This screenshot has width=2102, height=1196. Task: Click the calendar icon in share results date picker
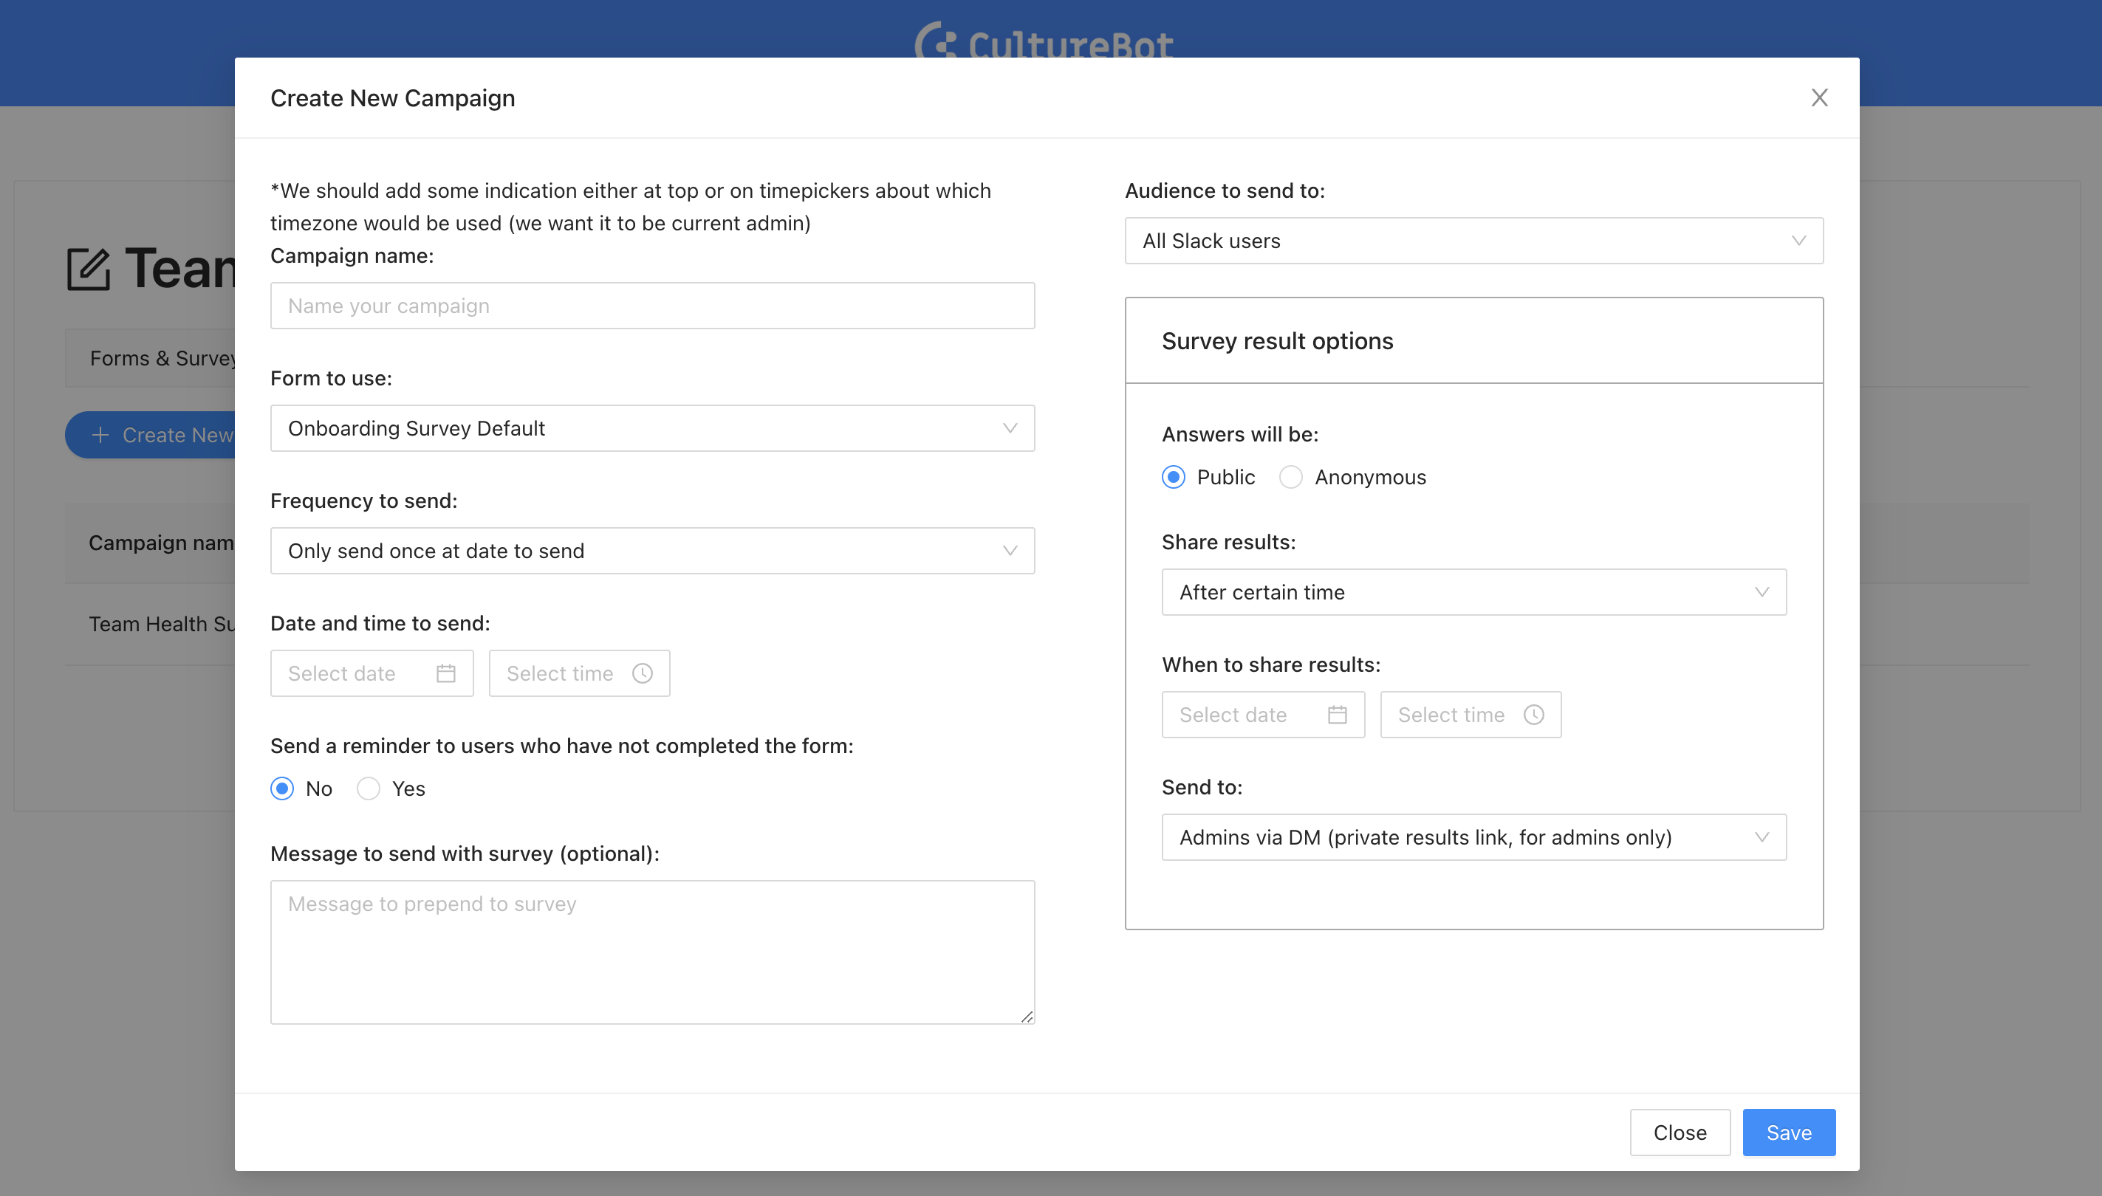click(1338, 715)
